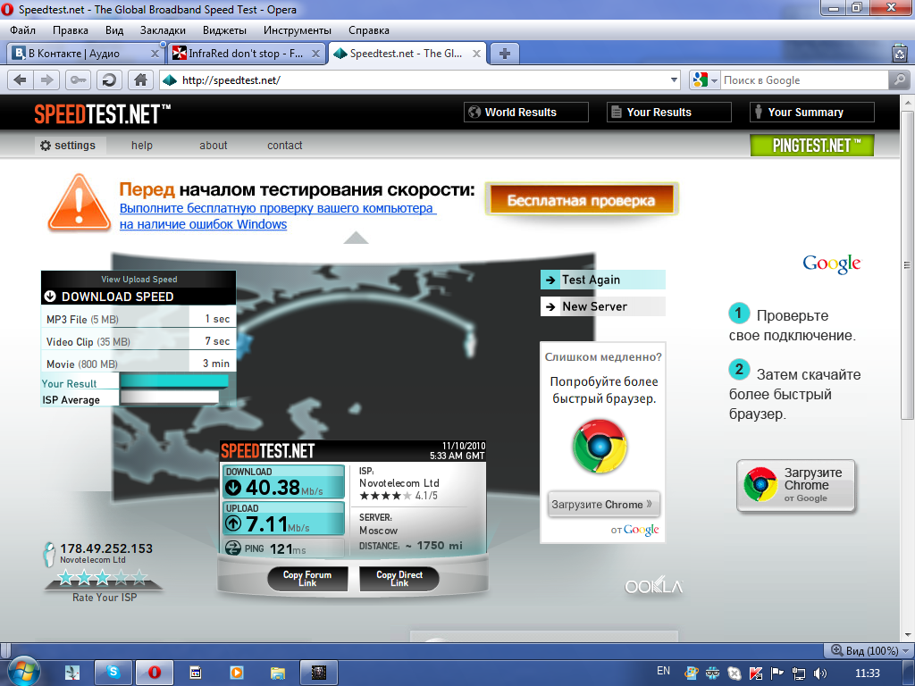915x686 pixels.
Task: Reload the current page
Action: coord(108,79)
